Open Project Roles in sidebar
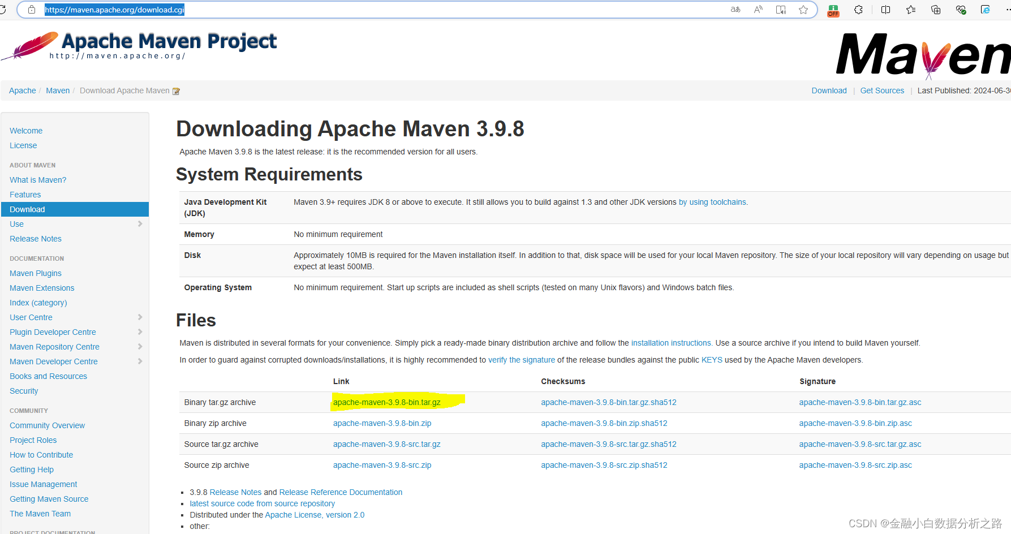Image resolution: width=1011 pixels, height=534 pixels. click(x=33, y=440)
